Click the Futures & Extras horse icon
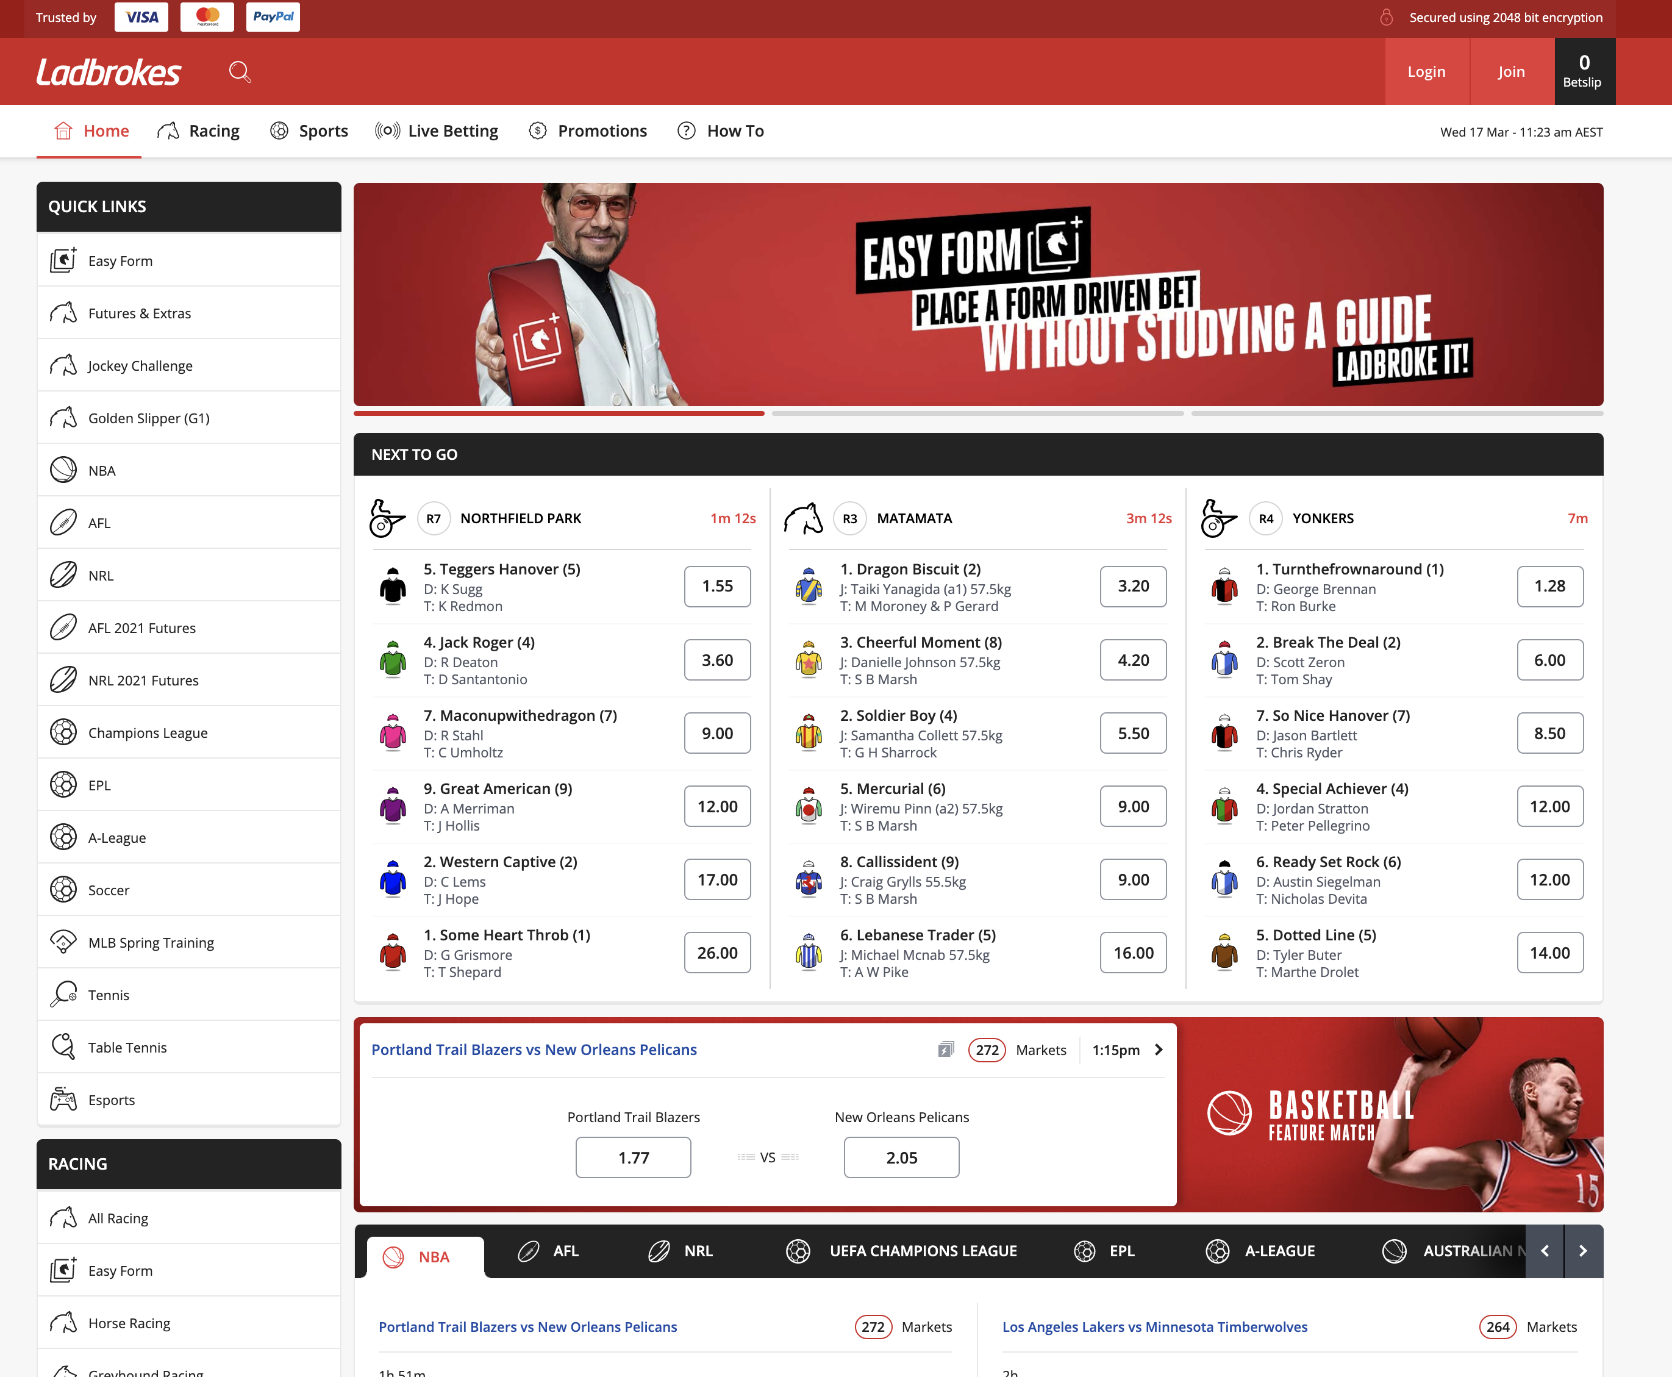Image resolution: width=1672 pixels, height=1377 pixels. click(63, 312)
